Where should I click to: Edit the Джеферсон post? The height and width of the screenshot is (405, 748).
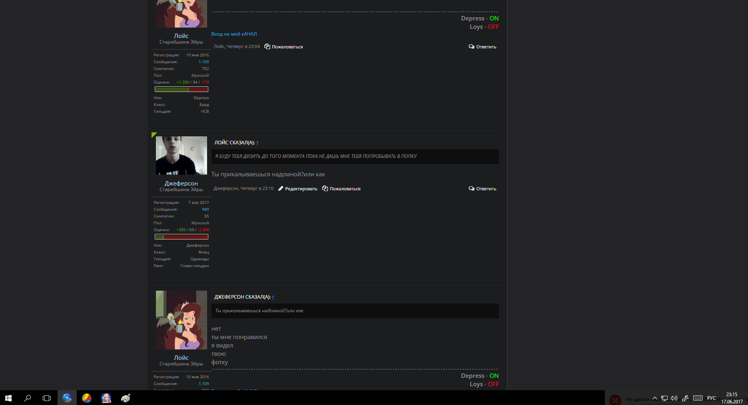(x=297, y=189)
